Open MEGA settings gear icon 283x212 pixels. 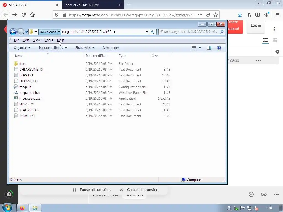pos(277,52)
